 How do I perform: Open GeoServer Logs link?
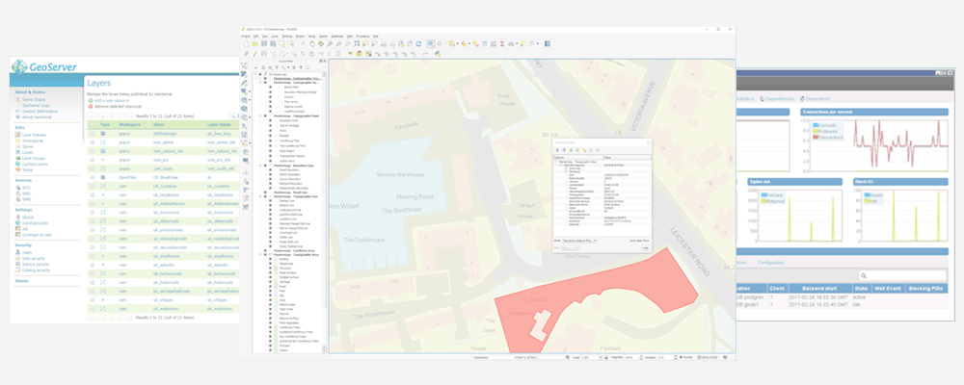click(36, 105)
